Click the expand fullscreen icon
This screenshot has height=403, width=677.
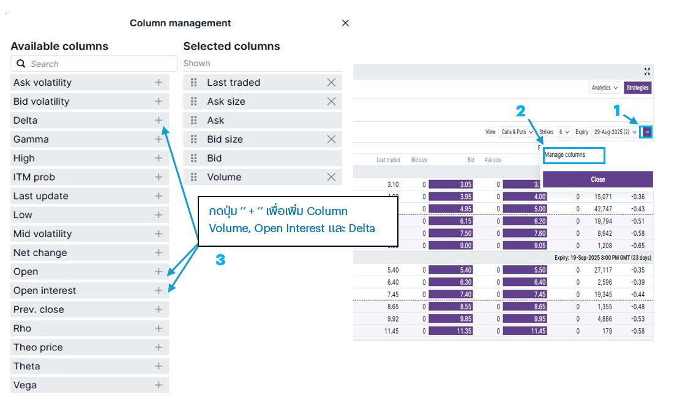647,72
